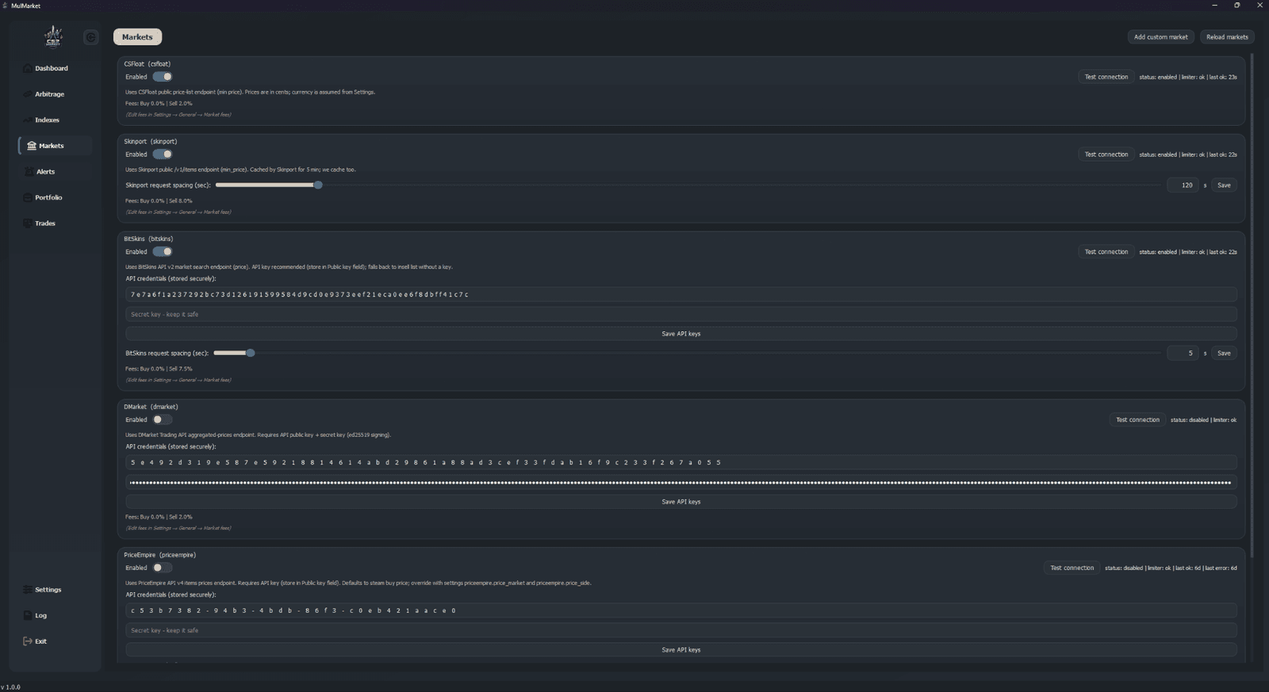Click the Alerts bell icon
Viewport: 1269px width, 692px height.
[x=29, y=172]
